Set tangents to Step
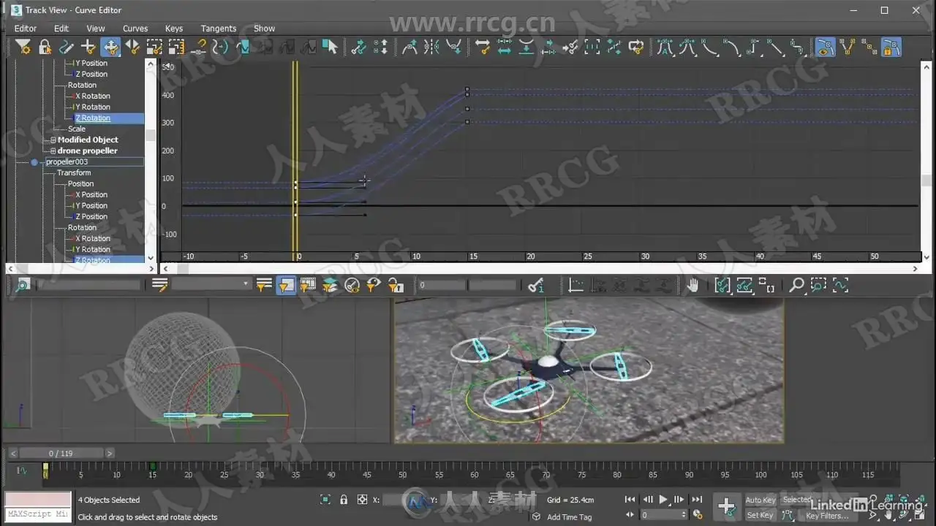The width and height of the screenshot is (936, 526). tap(753, 47)
